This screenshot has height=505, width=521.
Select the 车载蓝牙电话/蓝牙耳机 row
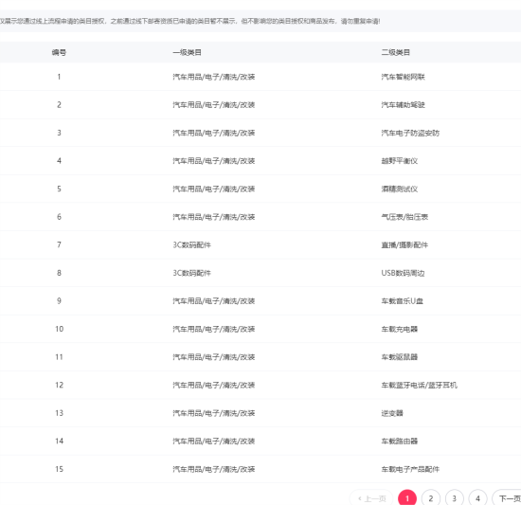click(x=260, y=385)
